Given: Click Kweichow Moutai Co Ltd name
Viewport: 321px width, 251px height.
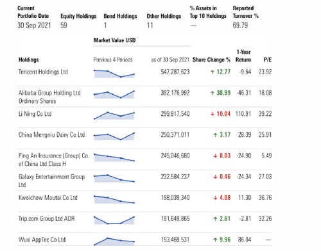Looking at the screenshot, I should [x=48, y=198].
